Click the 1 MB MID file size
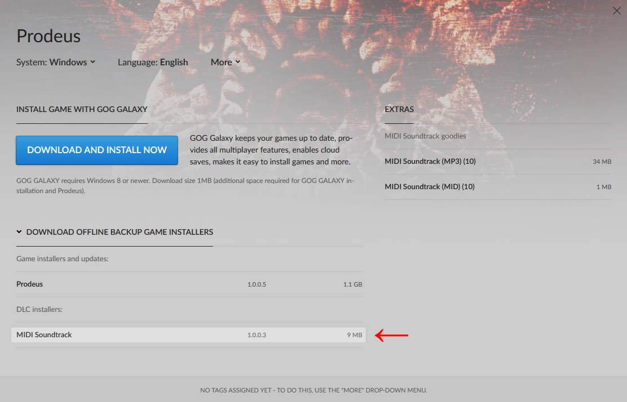627x402 pixels. click(604, 186)
